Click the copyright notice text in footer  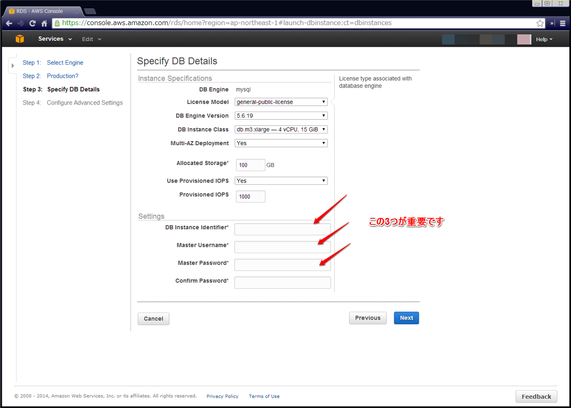(x=105, y=396)
